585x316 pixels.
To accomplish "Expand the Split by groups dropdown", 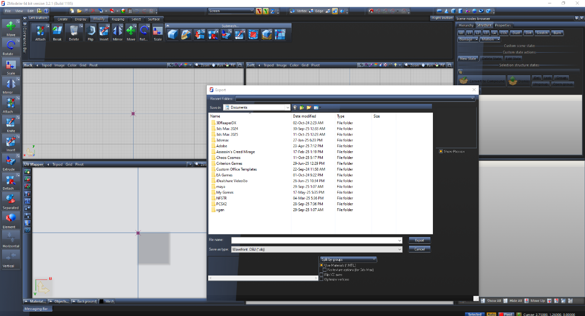I will [x=348, y=259].
